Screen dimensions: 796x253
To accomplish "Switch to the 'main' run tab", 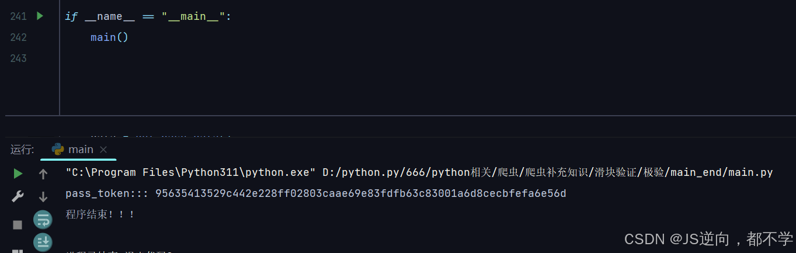I will coord(81,150).
